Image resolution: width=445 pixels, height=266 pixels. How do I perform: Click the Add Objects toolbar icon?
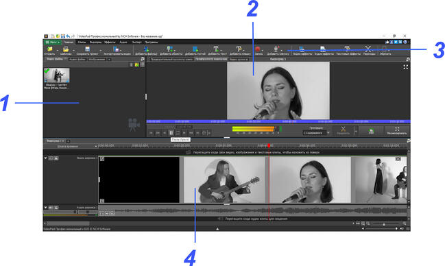[x=171, y=49]
